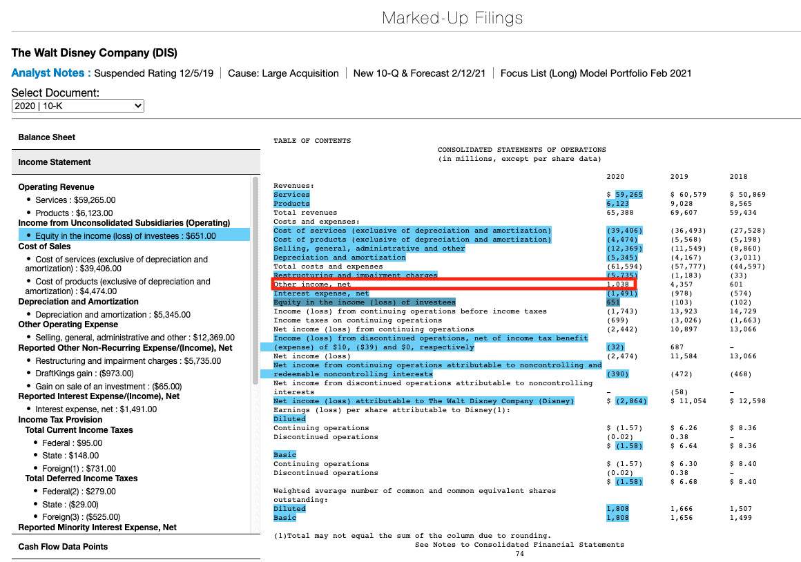This screenshot has width=801, height=562.
Task: Click the Total Deferred Income Taxes heading
Action: tap(81, 478)
